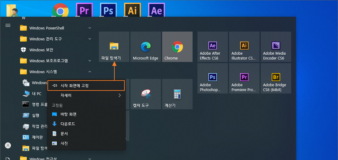Open 문서 from pinned list
This screenshot has height=160, width=338.
point(86,134)
